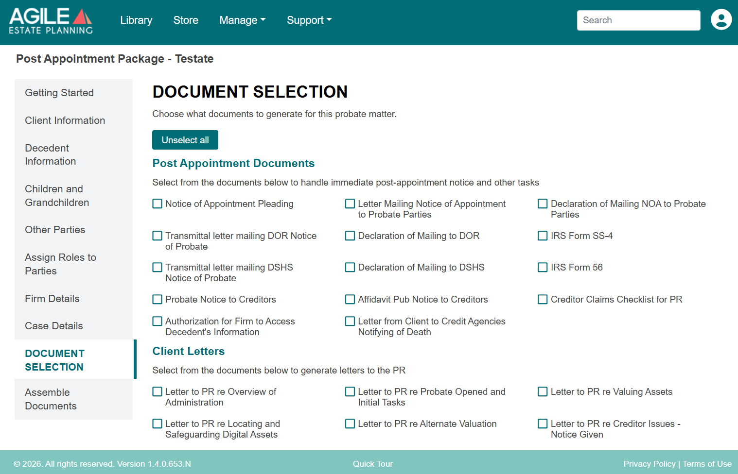This screenshot has height=474, width=738.
Task: Check Notice of Appointment Pleading
Action: [x=157, y=204]
